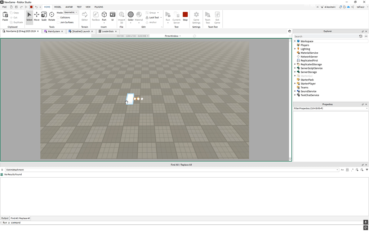Image resolution: width=369 pixels, height=231 pixels.
Task: Open the MainSystem script tab
Action: (x=54, y=31)
